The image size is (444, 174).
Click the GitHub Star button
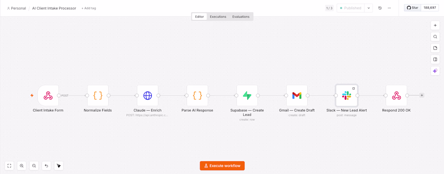(x=413, y=8)
